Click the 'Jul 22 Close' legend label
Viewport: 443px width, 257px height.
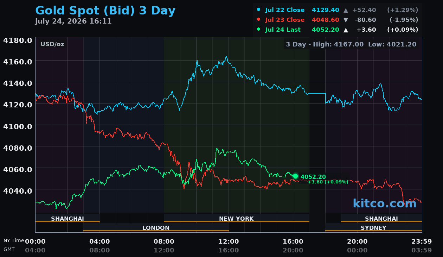pos(285,10)
